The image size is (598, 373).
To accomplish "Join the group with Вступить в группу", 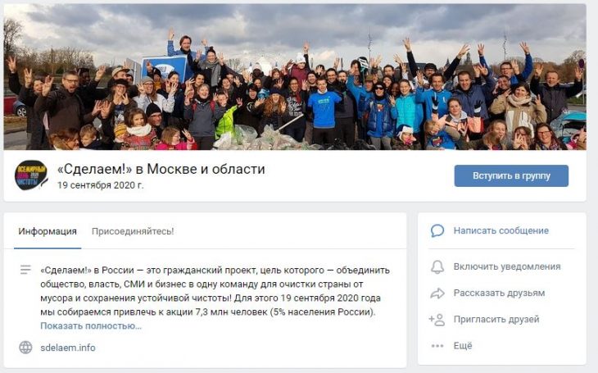I will pyautogui.click(x=511, y=175).
